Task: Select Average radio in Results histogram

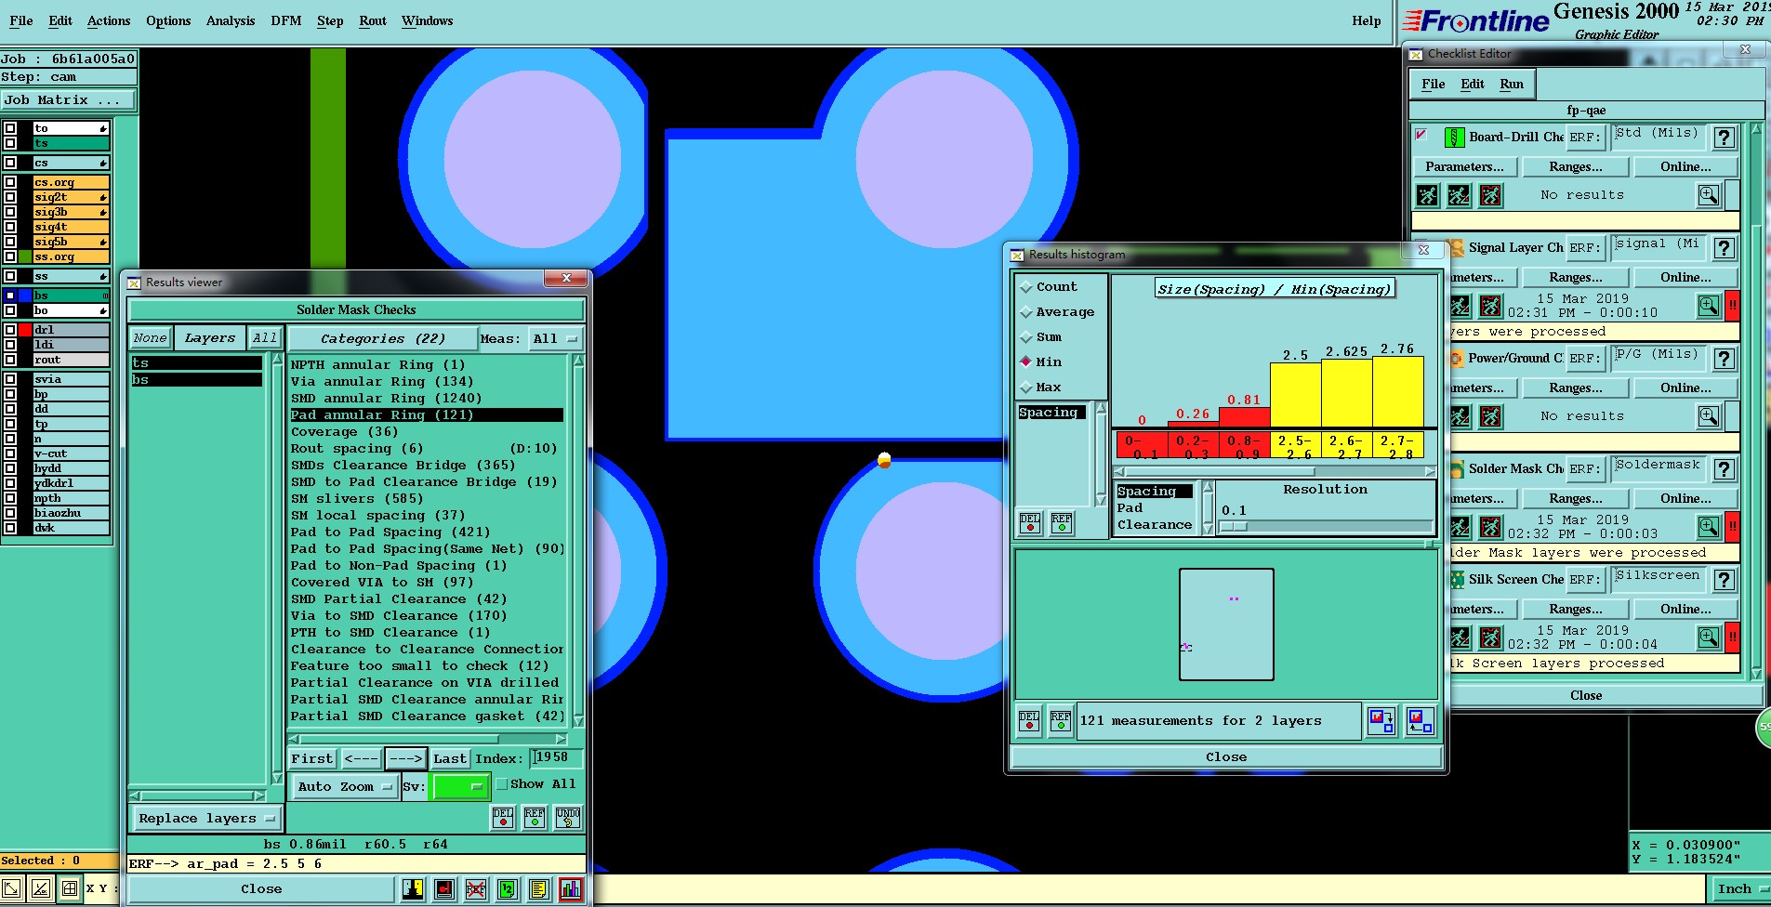Action: point(1026,312)
